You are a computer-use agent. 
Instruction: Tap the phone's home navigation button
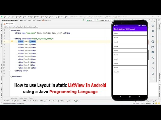[130, 97]
